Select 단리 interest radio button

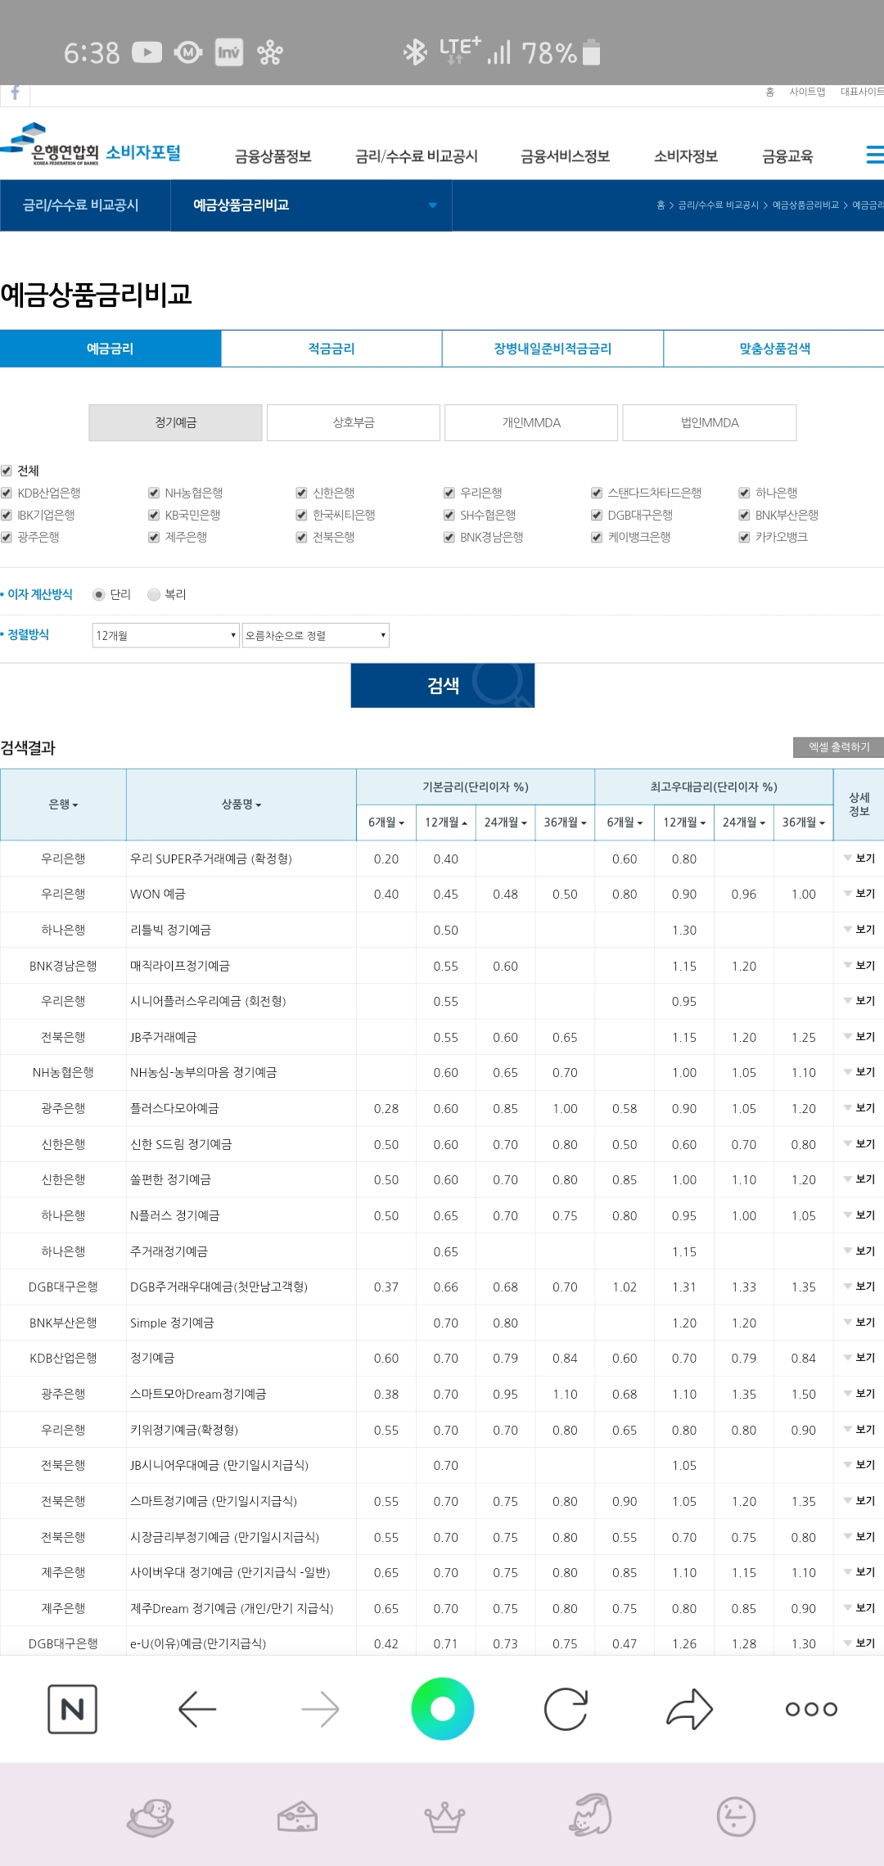tap(99, 594)
